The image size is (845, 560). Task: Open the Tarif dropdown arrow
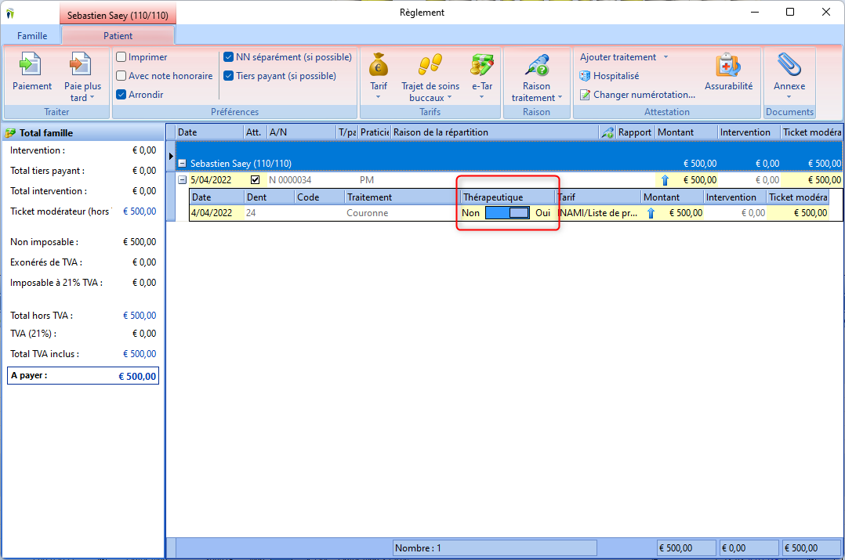(x=378, y=97)
